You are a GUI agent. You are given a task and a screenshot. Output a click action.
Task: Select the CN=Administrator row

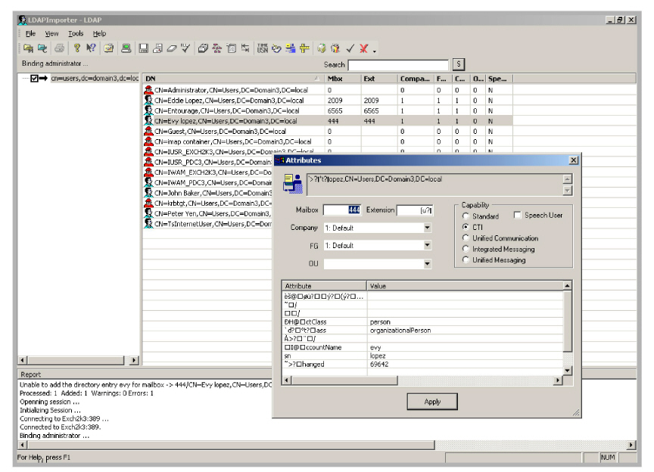click(328, 90)
